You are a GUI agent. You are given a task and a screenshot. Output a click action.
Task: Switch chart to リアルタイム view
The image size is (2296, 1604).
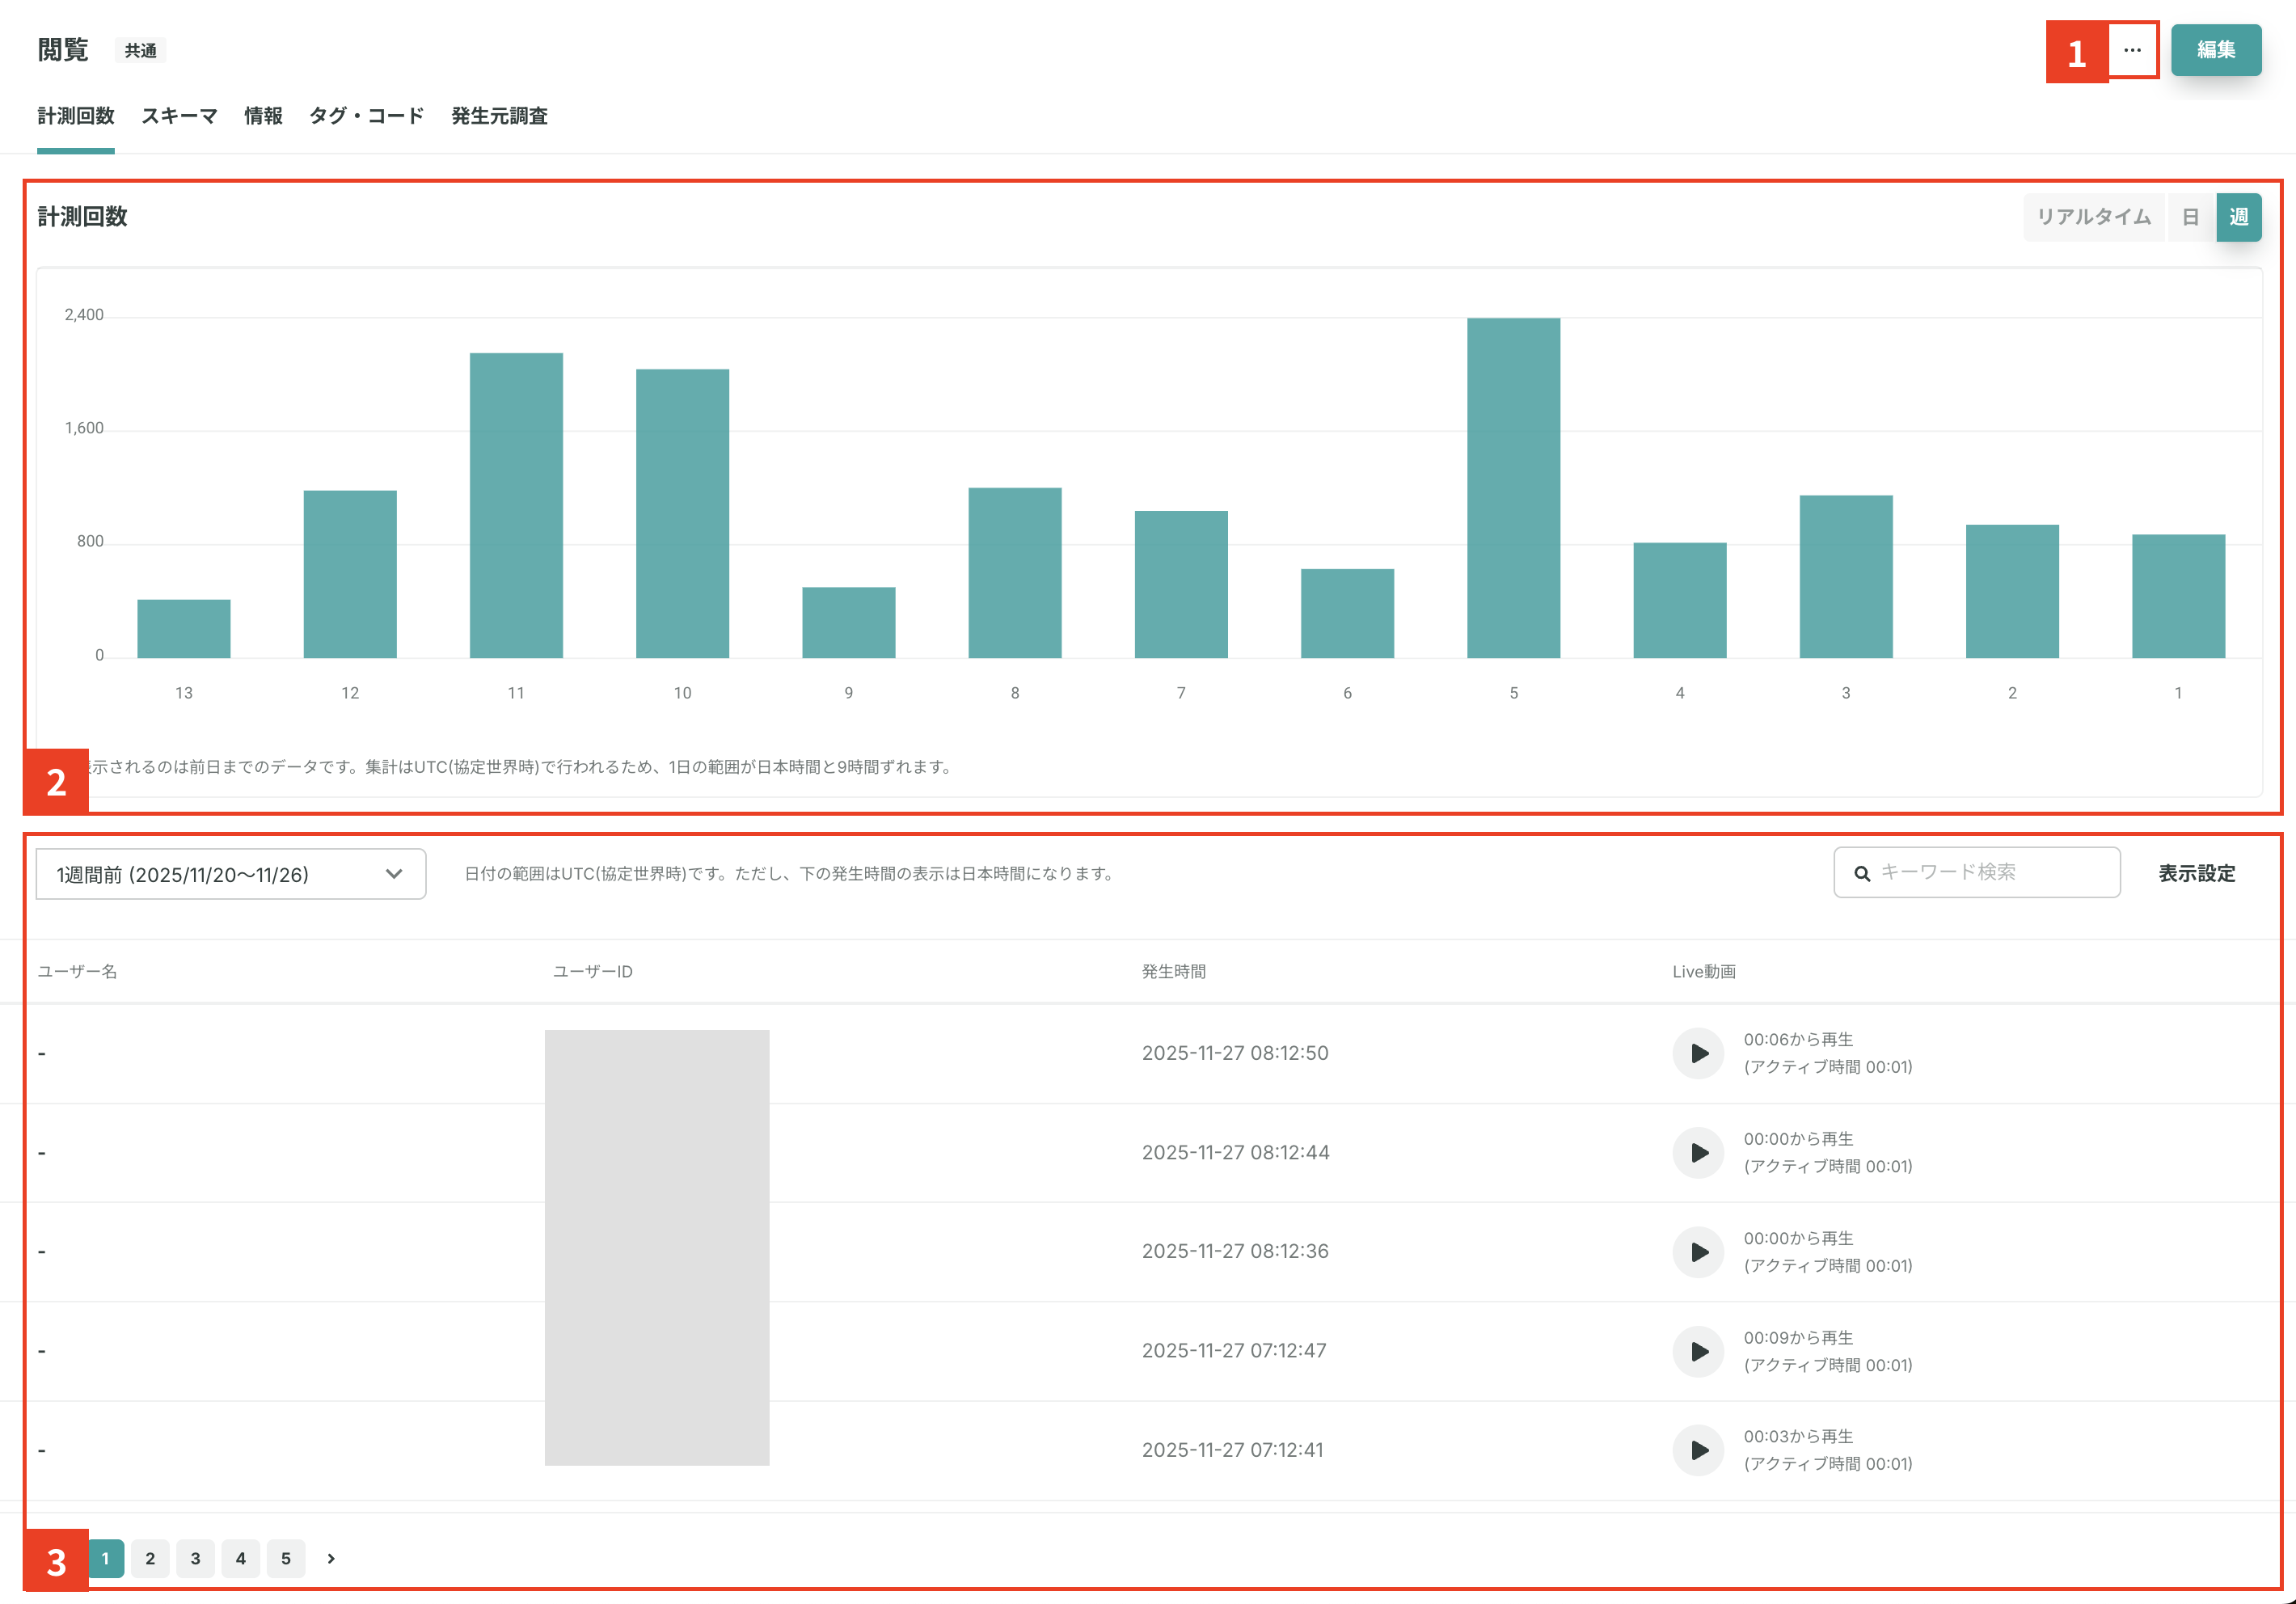pos(2093,217)
